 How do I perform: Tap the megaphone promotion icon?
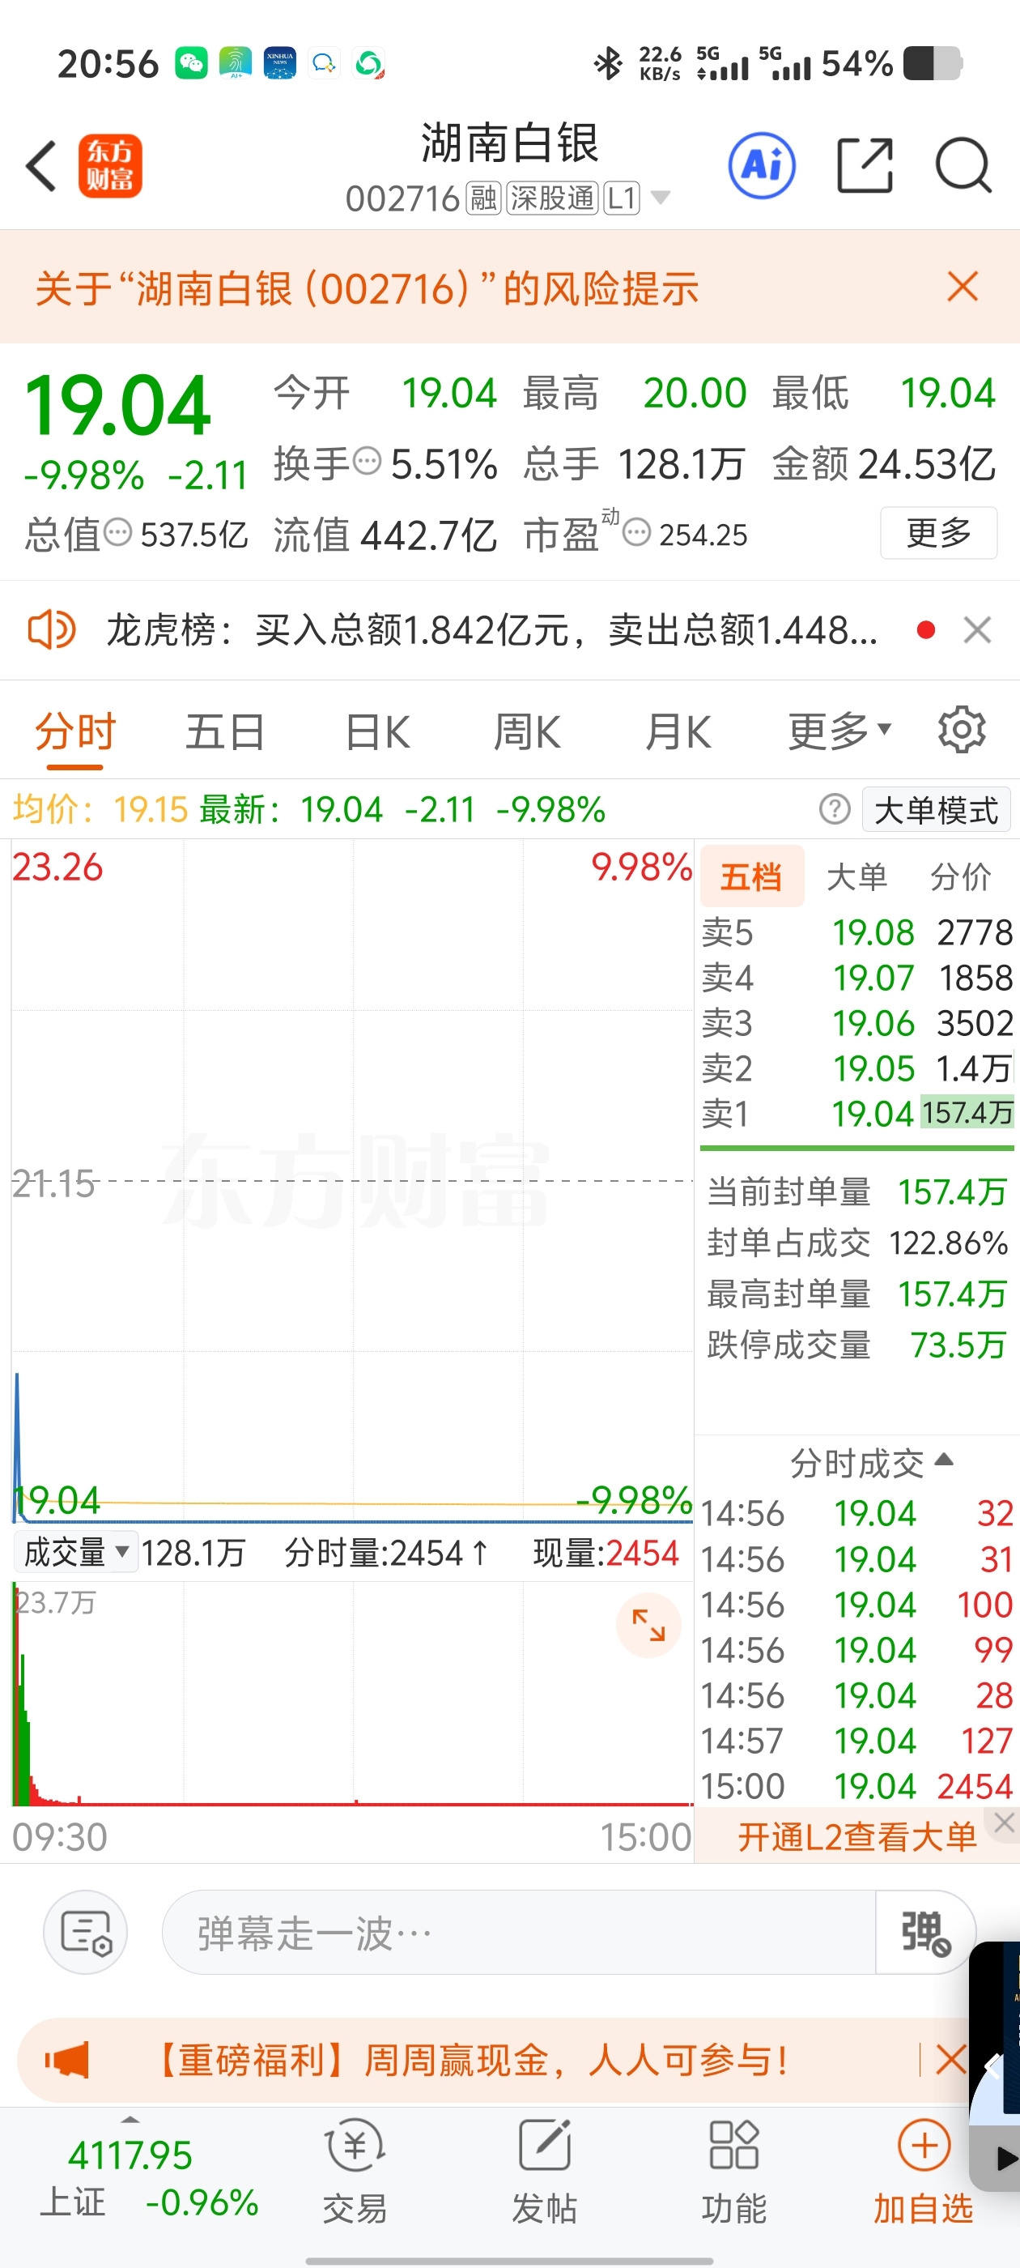67,2059
